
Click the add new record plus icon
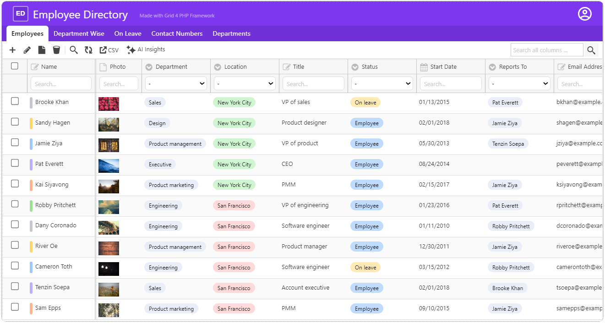click(12, 50)
